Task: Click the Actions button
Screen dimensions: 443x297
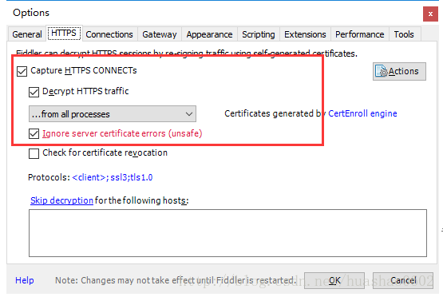Action: coord(399,72)
